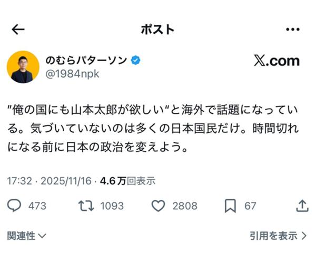Screen dimensions: 316x253
Task: Tap the share upload icon
Action: tap(302, 206)
